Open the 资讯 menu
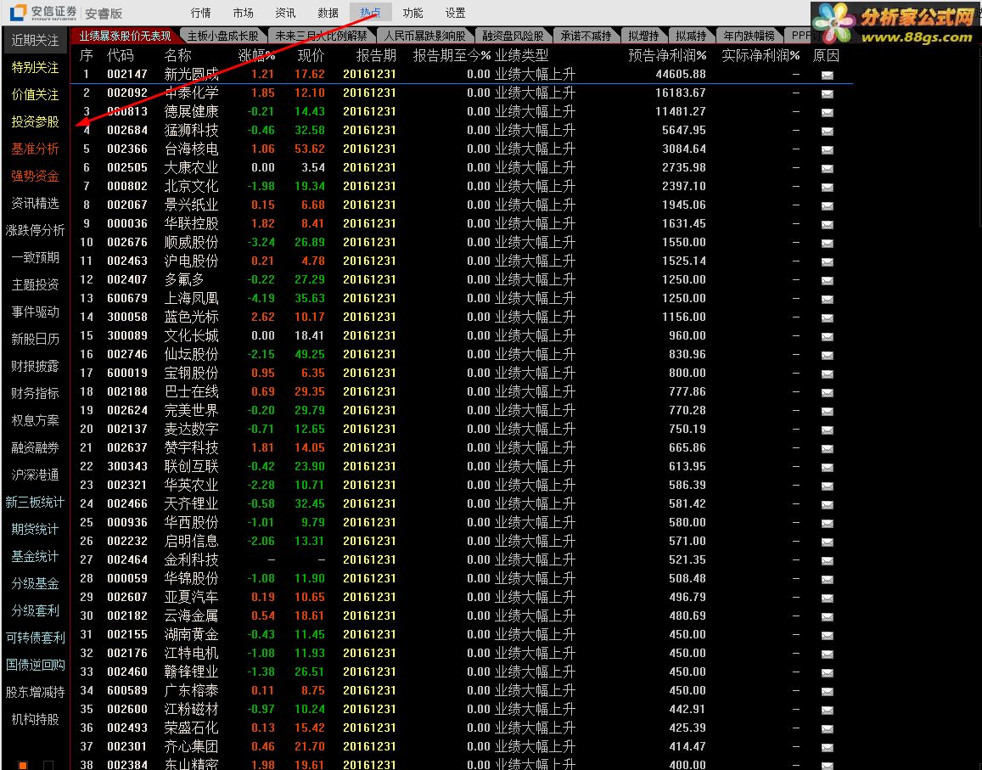Viewport: 982px width, 770px height. pos(285,13)
